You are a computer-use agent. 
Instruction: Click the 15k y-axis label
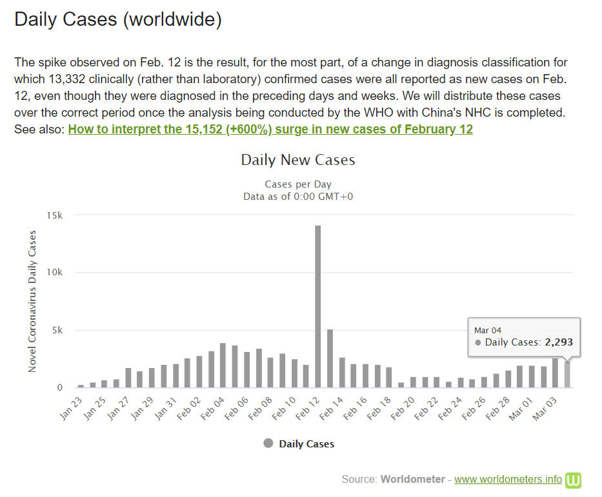coord(54,215)
